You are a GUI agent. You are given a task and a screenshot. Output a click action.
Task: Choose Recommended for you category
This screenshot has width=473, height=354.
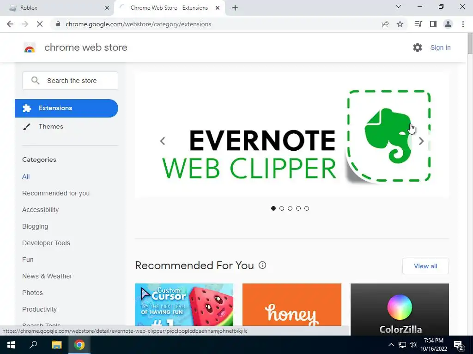point(56,193)
